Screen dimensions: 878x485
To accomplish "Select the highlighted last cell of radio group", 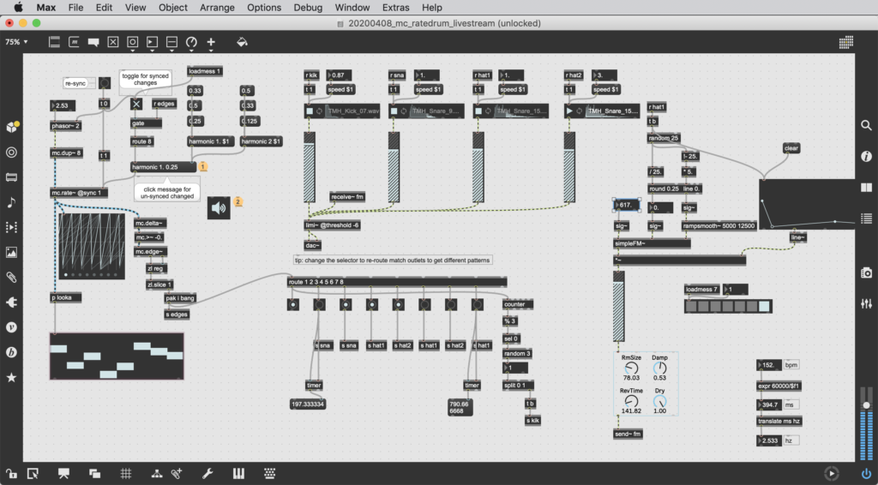I will (x=764, y=306).
